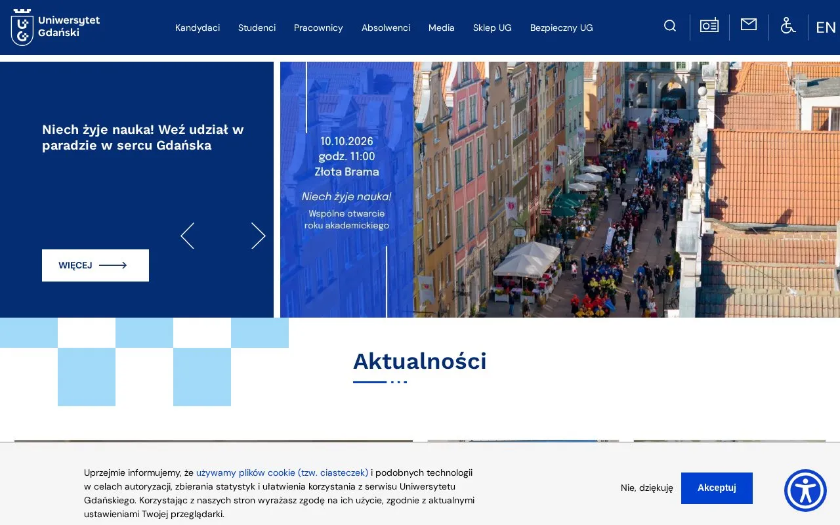Go to next slide arrow
The height and width of the screenshot is (525, 840).
click(259, 236)
